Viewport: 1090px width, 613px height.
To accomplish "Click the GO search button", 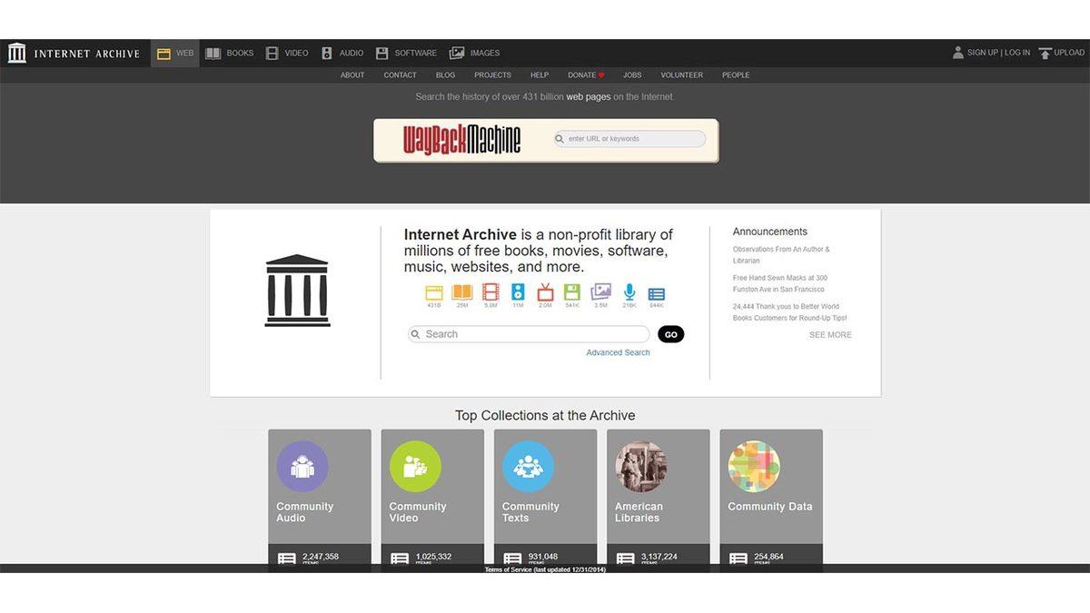I will coord(670,334).
